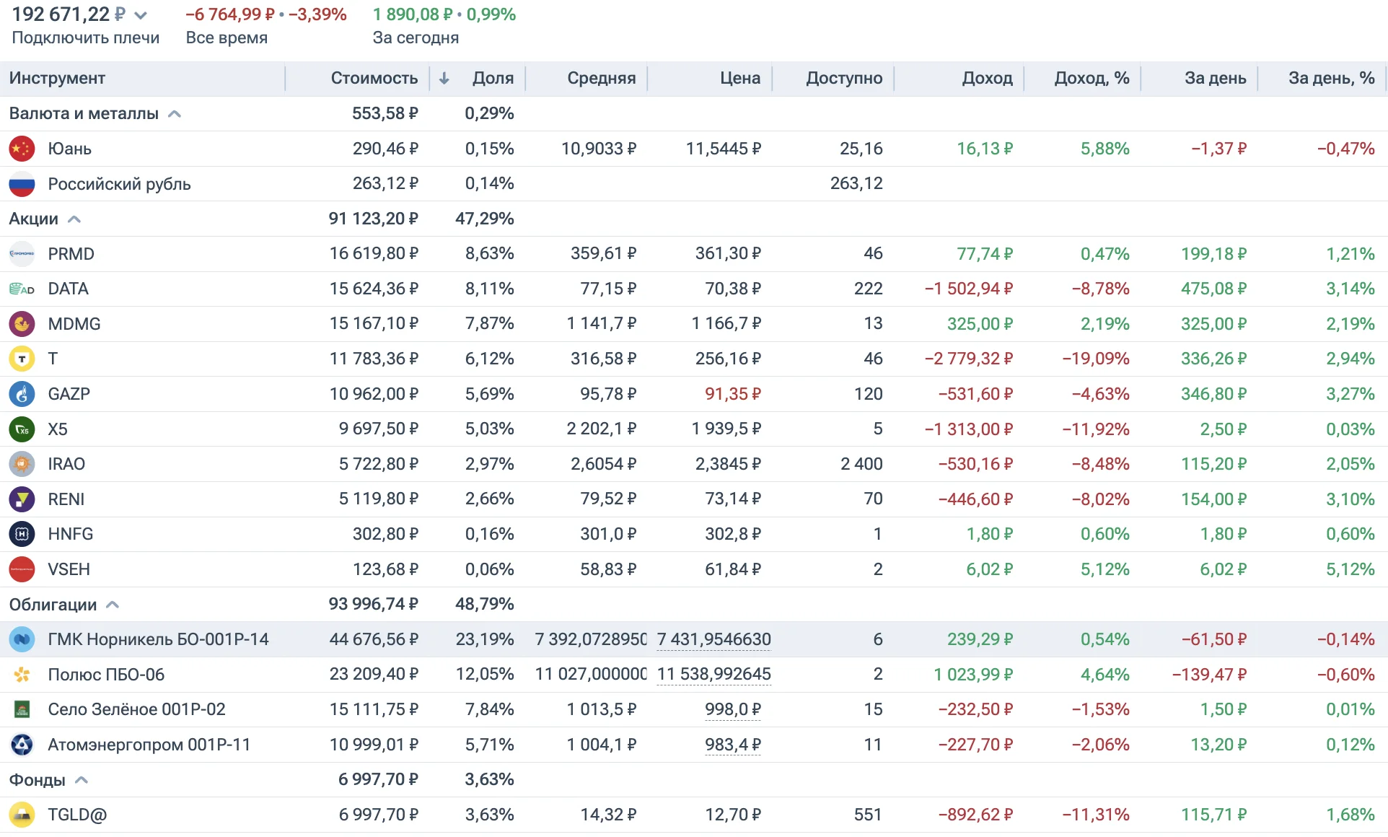Open the VSEH instrument name
This screenshot has width=1388, height=837.
[69, 569]
